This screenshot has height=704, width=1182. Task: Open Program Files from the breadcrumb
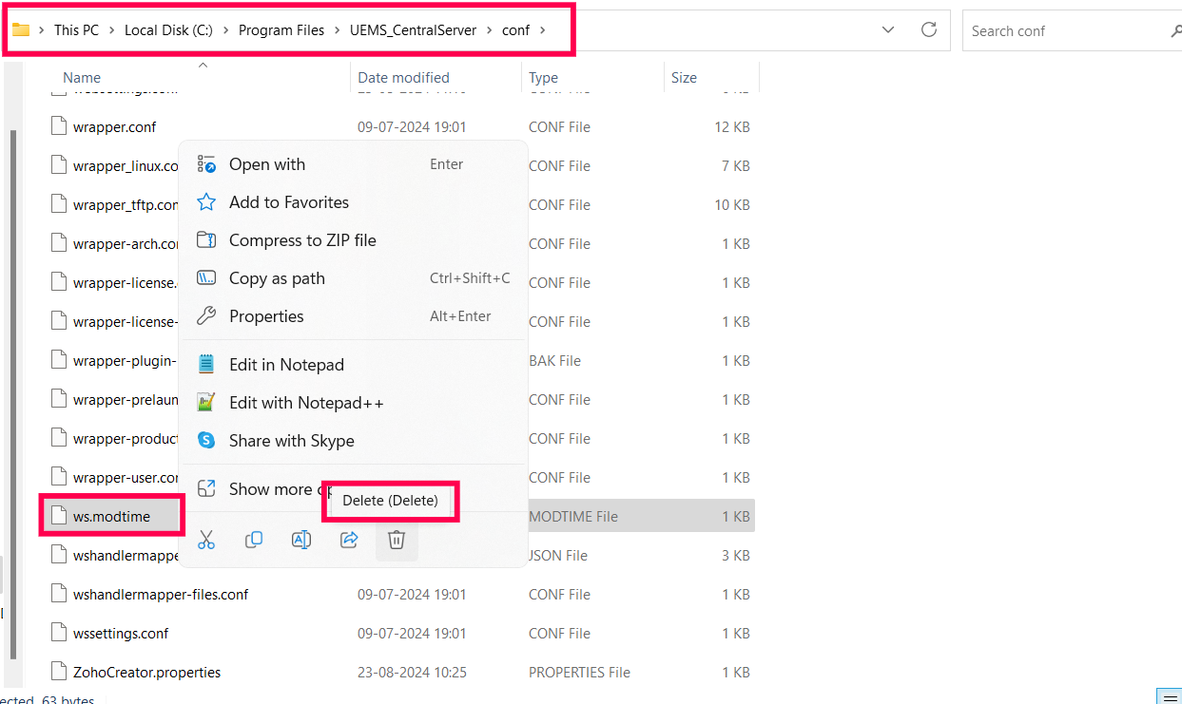point(281,29)
